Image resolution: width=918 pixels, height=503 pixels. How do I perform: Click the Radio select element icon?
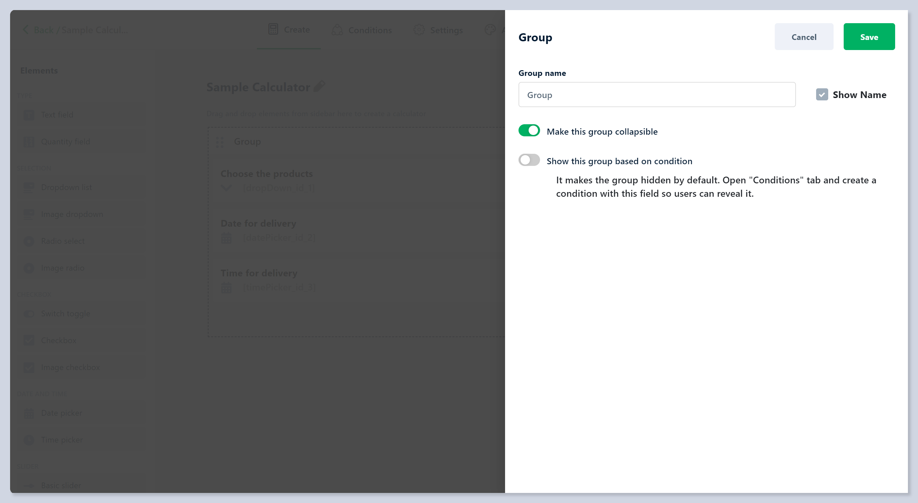(x=29, y=241)
